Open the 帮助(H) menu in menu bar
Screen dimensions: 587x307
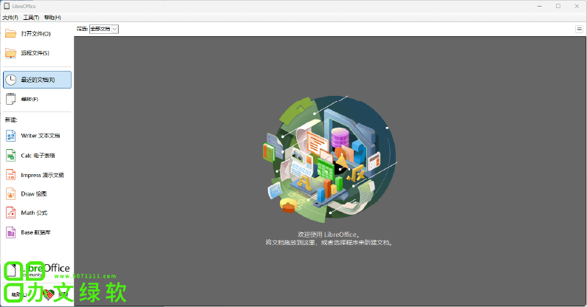click(52, 18)
